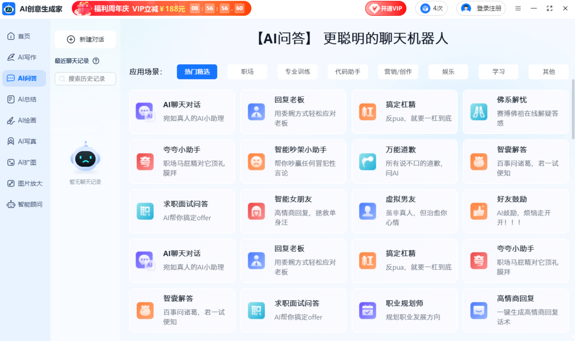Open the AI聊天对话 assistant card
Screen dimensions: 575x341
(x=182, y=111)
